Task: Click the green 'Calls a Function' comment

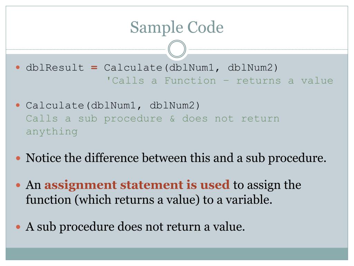Action: pyautogui.click(x=220, y=80)
